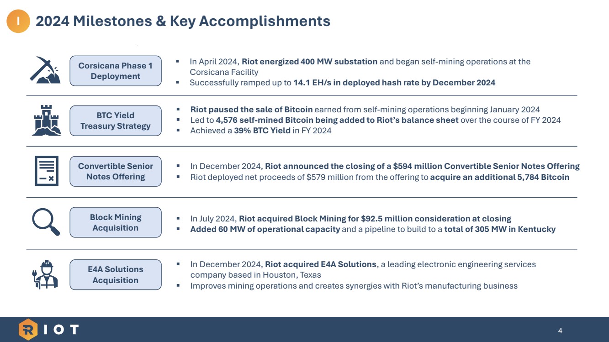Click the slide title 2024 Milestones
Screen dimensions: 609x342
[x=183, y=21]
